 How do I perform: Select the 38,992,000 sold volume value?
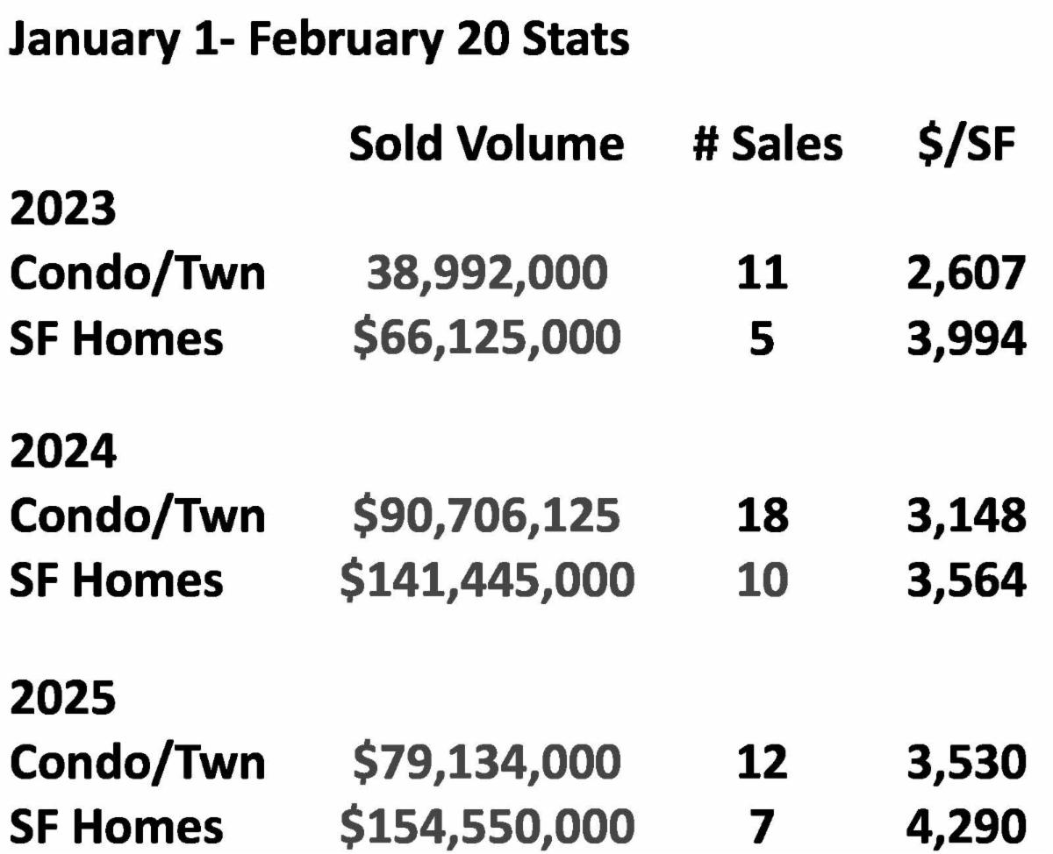pyautogui.click(x=486, y=275)
